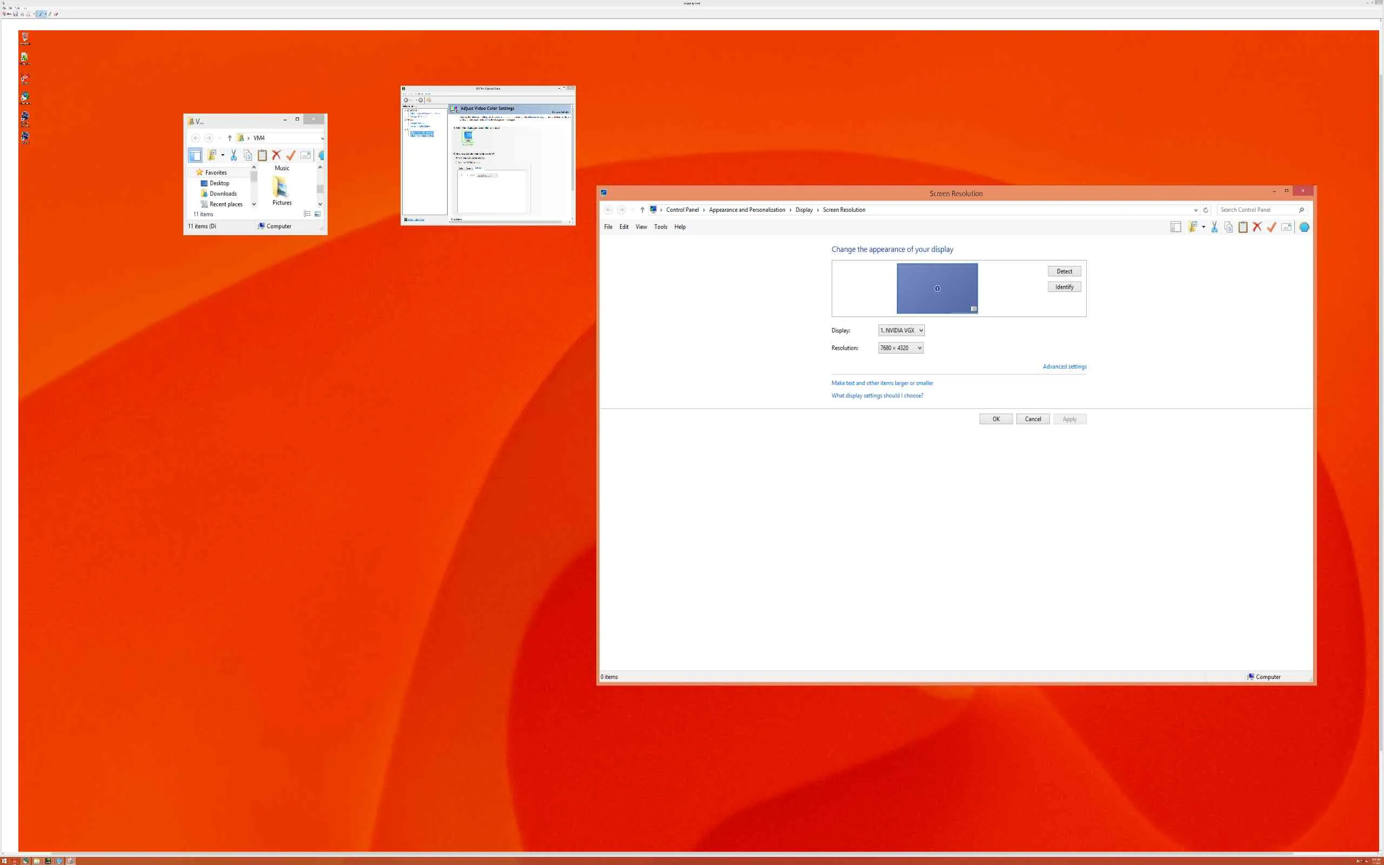Click the red X delete icon in Screen Resolution toolbar
Viewport: 1384px width, 865px height.
click(1257, 227)
